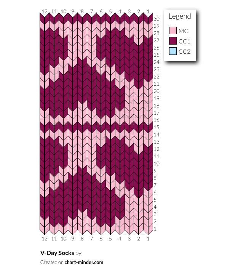Screen dimensions: 230x274
Task: Click row number 15 label
Action: (x=157, y=127)
